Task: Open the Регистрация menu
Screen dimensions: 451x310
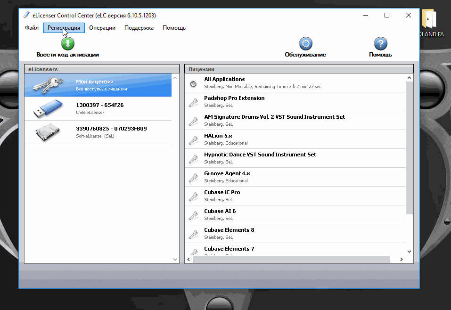Action: click(x=64, y=28)
